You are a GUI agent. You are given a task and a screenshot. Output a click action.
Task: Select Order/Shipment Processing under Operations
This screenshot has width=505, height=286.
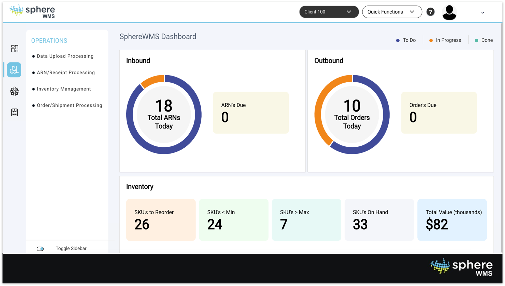pyautogui.click(x=69, y=105)
